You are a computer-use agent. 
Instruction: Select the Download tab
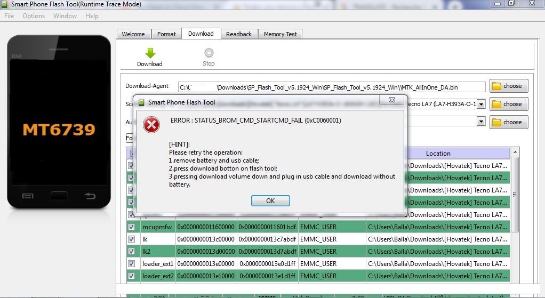tap(201, 34)
